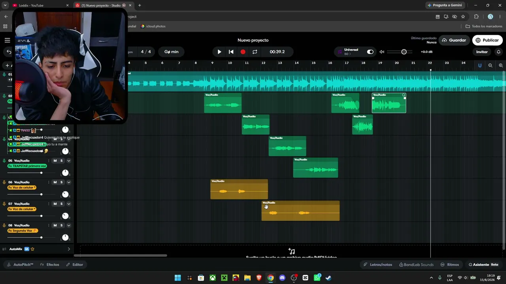Change the 4 / 4 time signature
The height and width of the screenshot is (284, 506).
point(146,52)
